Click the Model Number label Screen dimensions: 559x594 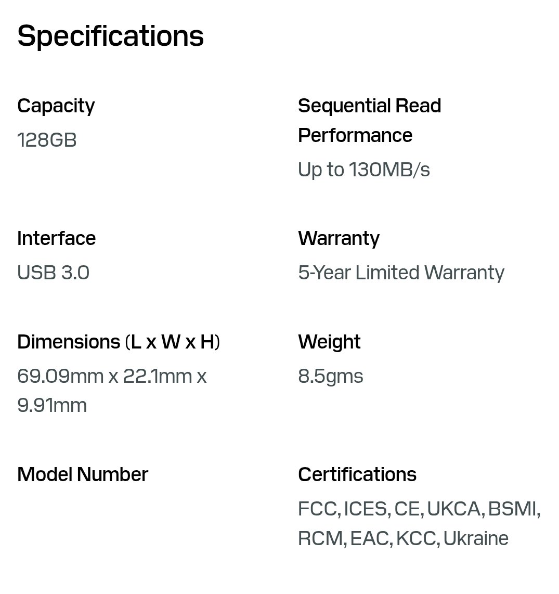(83, 474)
